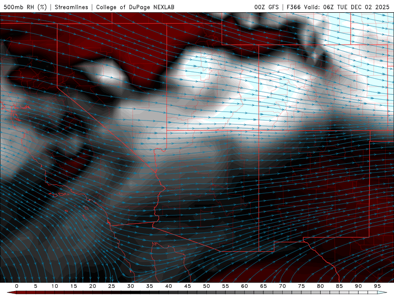Click the "50" colorbar label
The image size is (394, 295).
pos(206,286)
